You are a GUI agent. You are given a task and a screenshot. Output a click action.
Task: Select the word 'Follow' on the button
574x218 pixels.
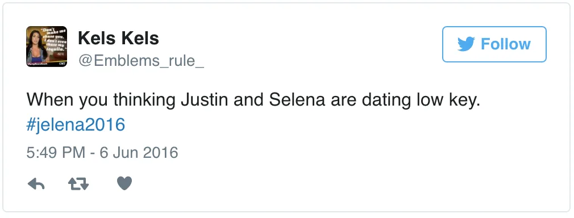[506, 44]
